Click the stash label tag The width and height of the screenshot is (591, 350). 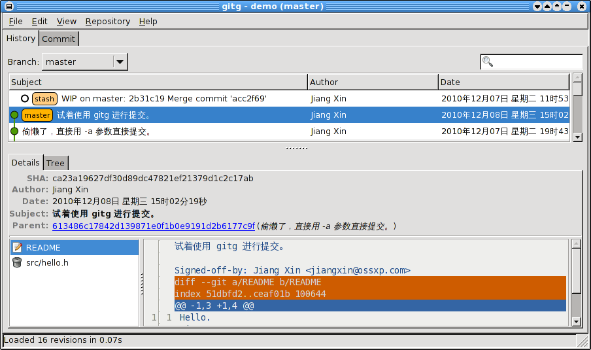[44, 99]
